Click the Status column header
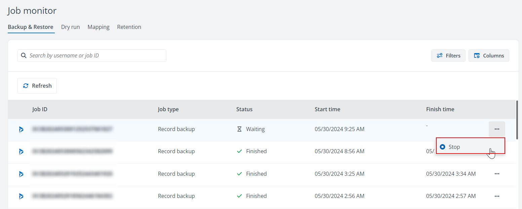Viewport: 522px width, 209px height. [x=244, y=109]
